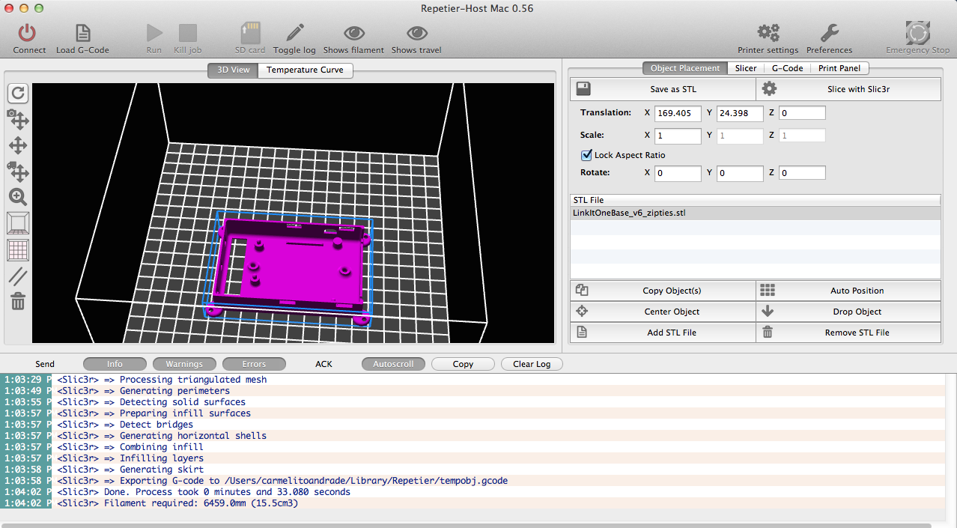Switch to the top grid view icon
This screenshot has width=957, height=528.
pos(18,249)
